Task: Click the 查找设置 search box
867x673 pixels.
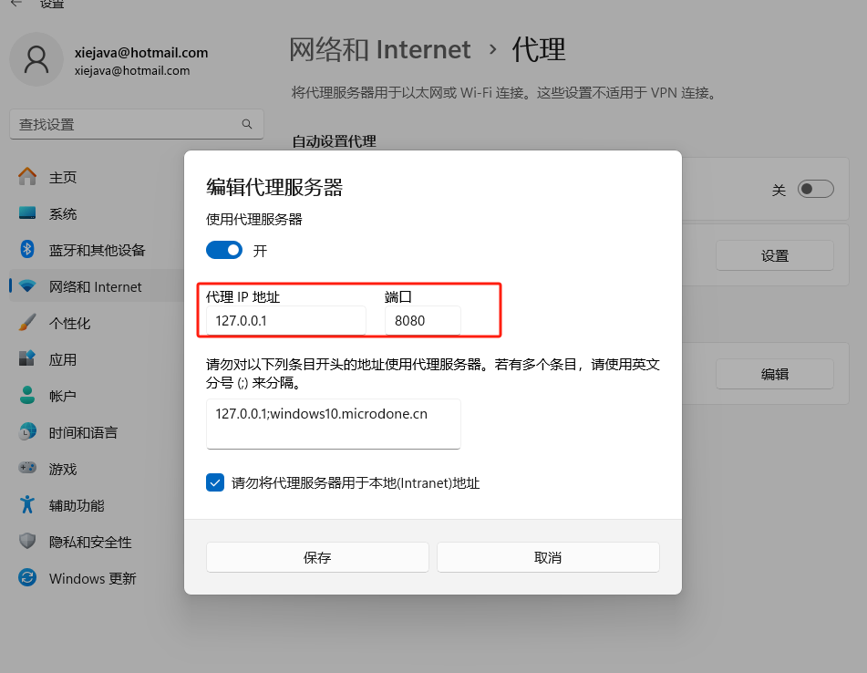Action: coord(137,123)
